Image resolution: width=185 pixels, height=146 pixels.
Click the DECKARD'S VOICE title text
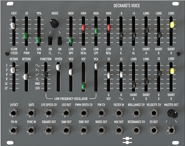pos(127,6)
